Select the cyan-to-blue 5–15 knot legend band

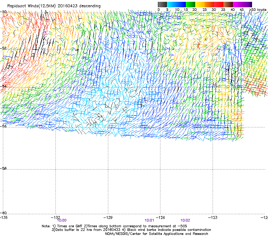(176, 4)
